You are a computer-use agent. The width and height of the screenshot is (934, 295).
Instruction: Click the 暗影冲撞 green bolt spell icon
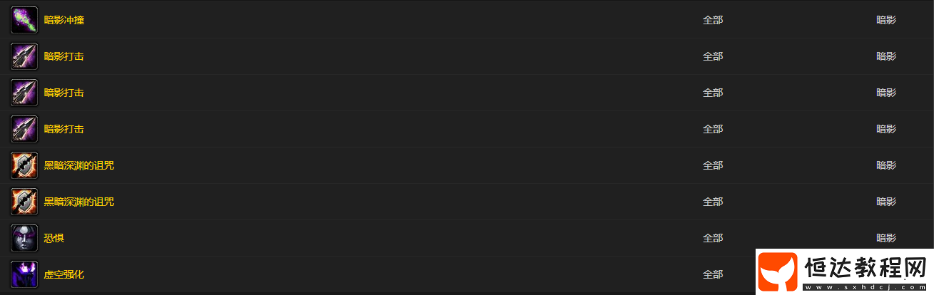[x=24, y=20]
